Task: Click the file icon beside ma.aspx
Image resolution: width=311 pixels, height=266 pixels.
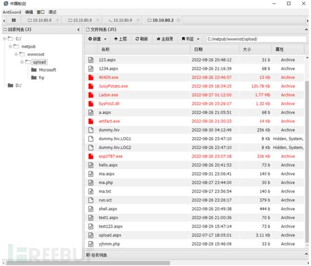Action: [x=91, y=174]
